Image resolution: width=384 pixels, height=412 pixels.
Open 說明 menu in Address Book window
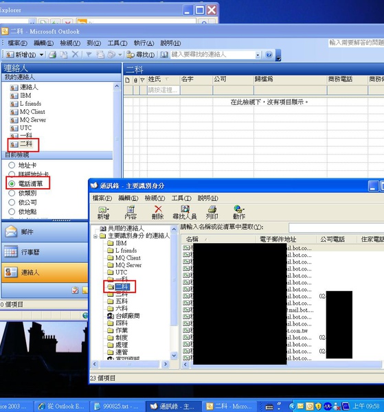(x=208, y=198)
